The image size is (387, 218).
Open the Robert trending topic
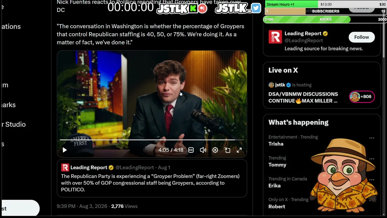click(277, 206)
